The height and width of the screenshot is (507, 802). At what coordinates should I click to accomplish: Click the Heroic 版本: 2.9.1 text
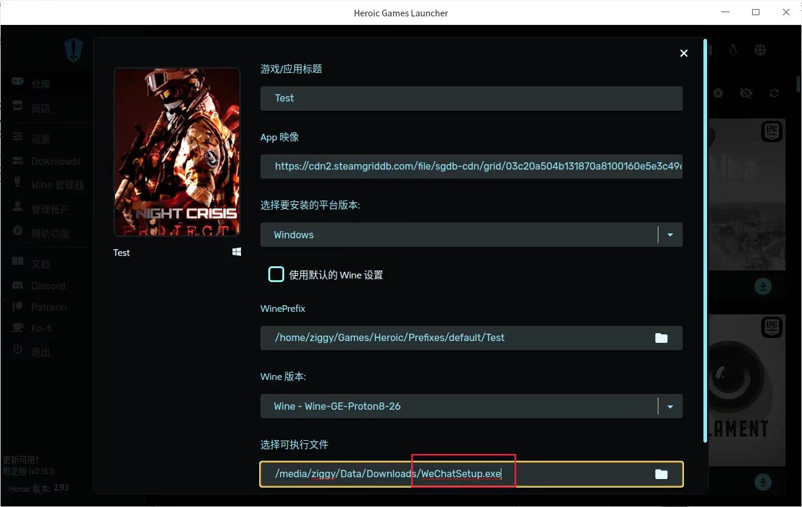click(x=38, y=488)
